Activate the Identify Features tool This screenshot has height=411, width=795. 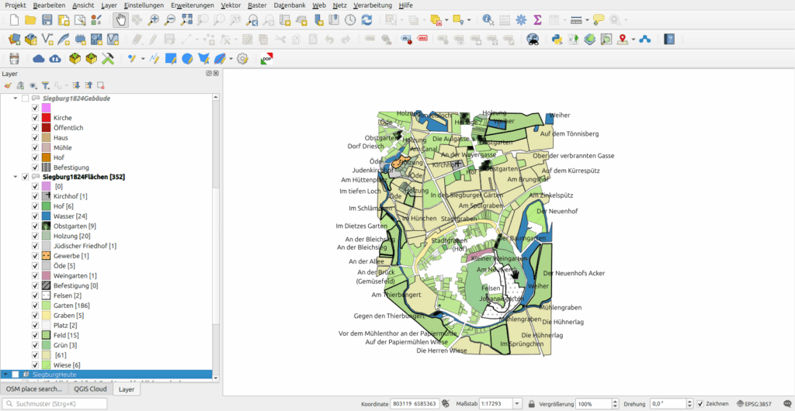click(488, 20)
